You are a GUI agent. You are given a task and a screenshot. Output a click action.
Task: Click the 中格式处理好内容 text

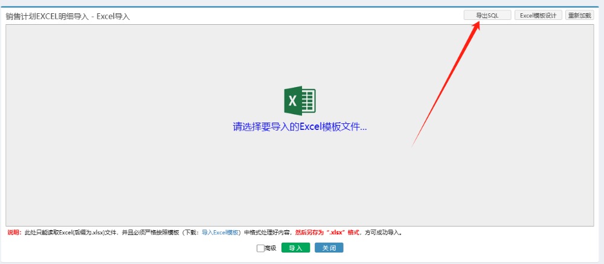pos(268,233)
